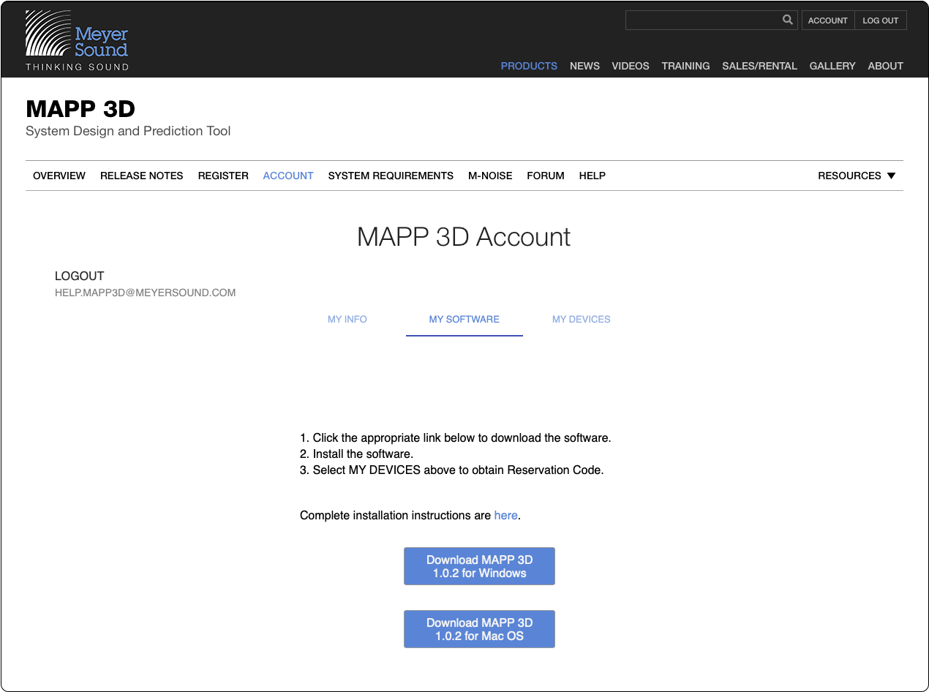Click the Meyer Sound logo

(x=77, y=41)
